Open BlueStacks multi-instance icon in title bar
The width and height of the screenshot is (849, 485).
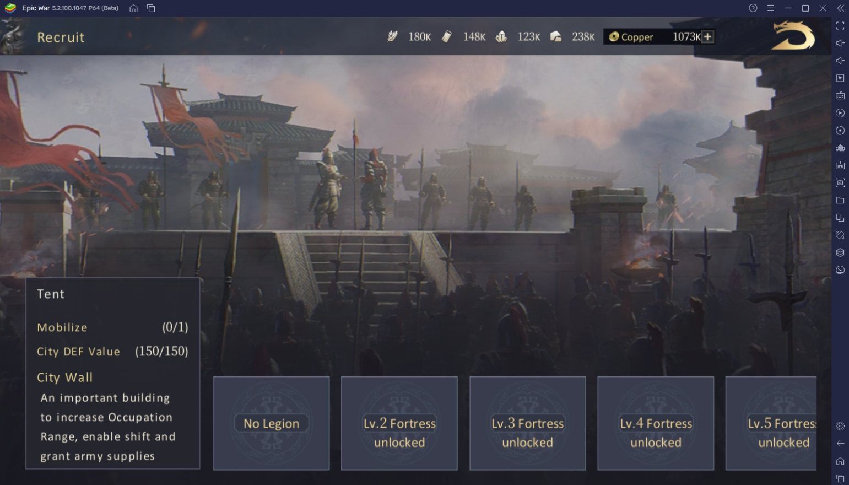(x=151, y=8)
